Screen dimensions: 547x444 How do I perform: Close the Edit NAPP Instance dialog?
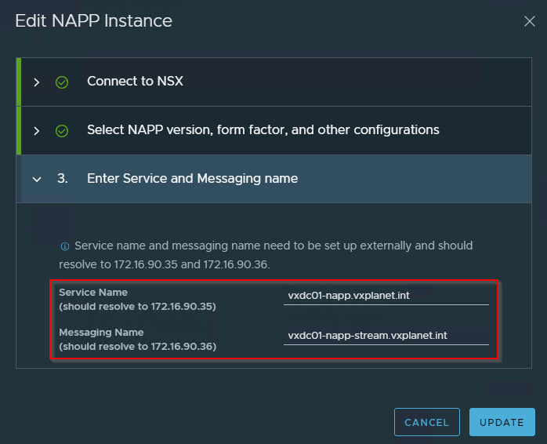[x=530, y=21]
